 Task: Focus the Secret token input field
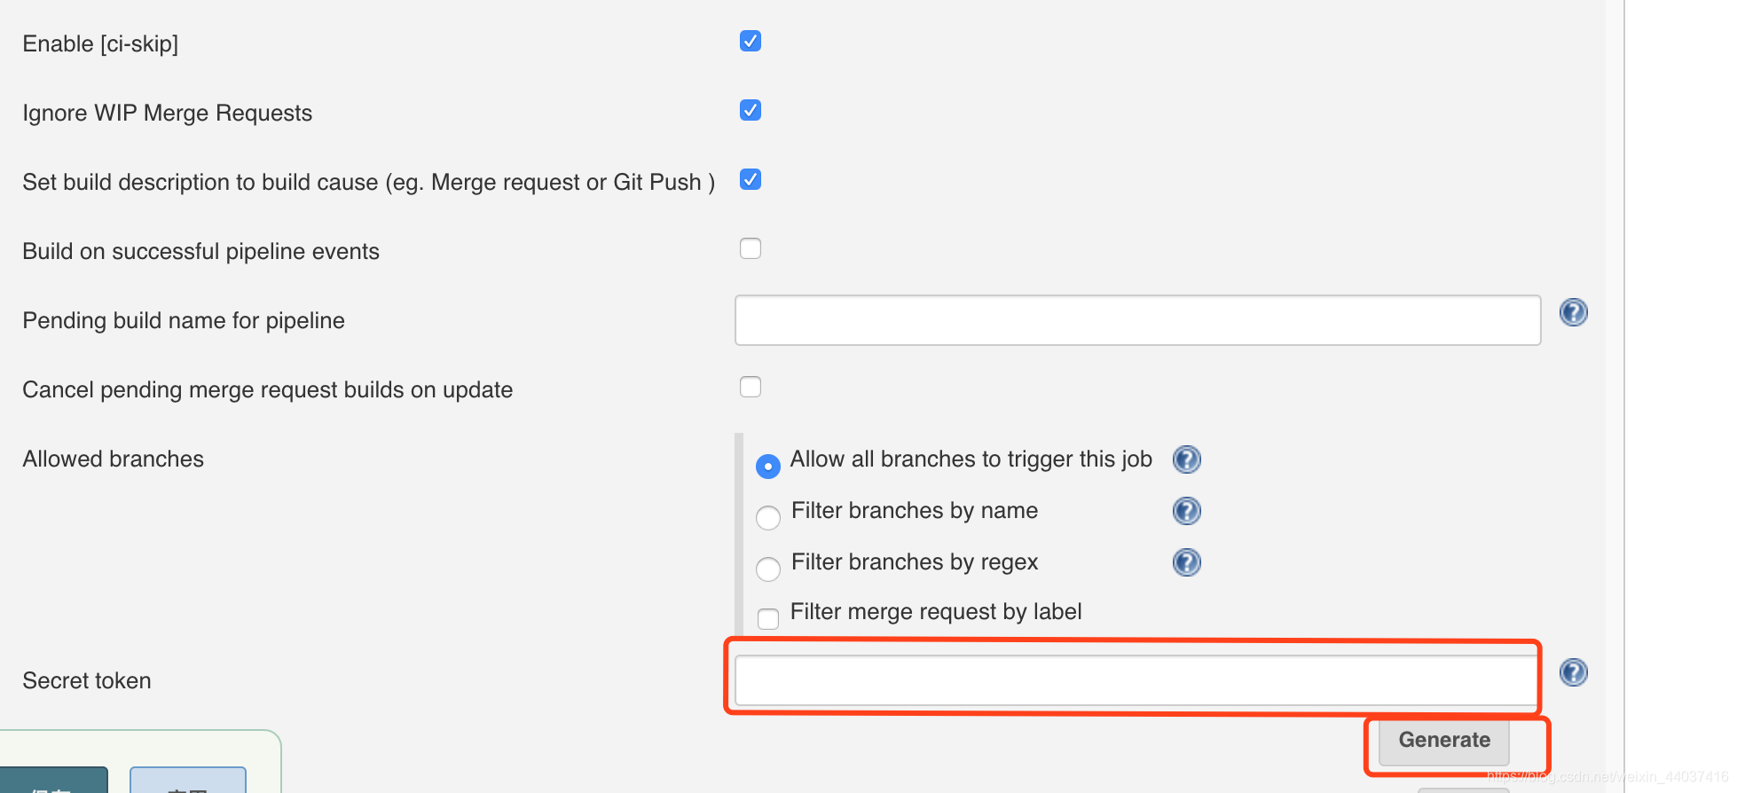pyautogui.click(x=1137, y=680)
